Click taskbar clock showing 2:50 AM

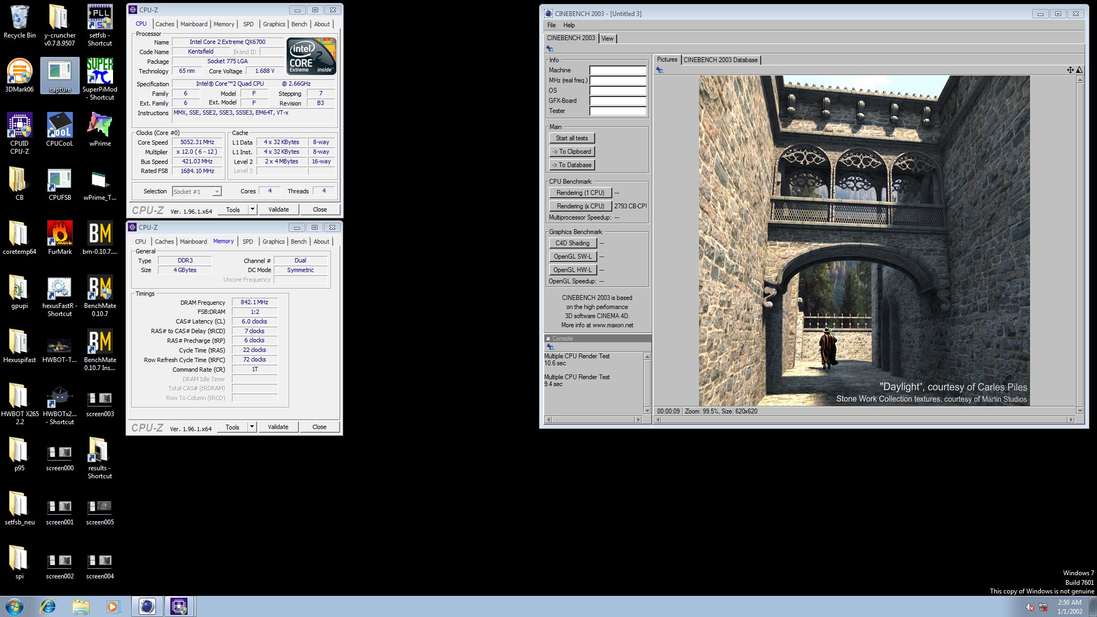[1069, 607]
